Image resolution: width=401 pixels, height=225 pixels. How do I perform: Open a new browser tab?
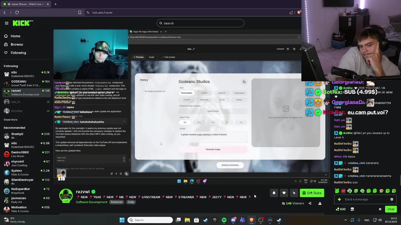click(55, 4)
